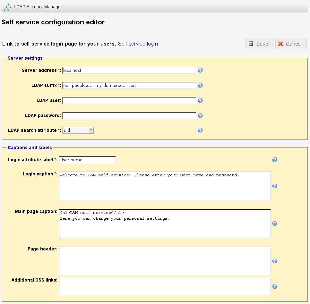Open help icon next to LDAP suffix
Image resolution: width=310 pixels, height=304 pixels.
pyautogui.click(x=200, y=86)
